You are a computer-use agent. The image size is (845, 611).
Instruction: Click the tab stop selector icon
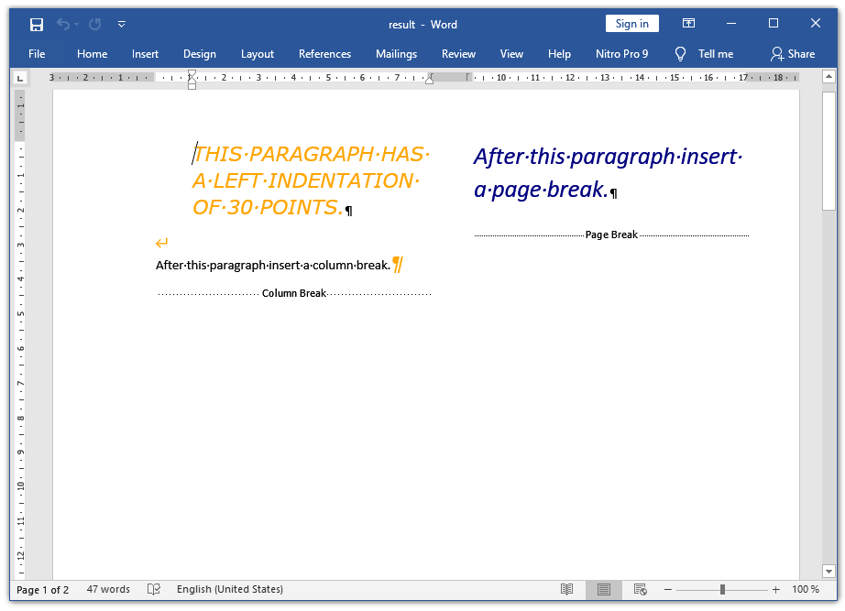click(20, 78)
